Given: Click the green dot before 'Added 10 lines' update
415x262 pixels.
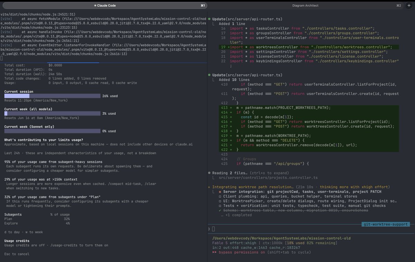Looking at the screenshot, I should pyautogui.click(x=210, y=75).
